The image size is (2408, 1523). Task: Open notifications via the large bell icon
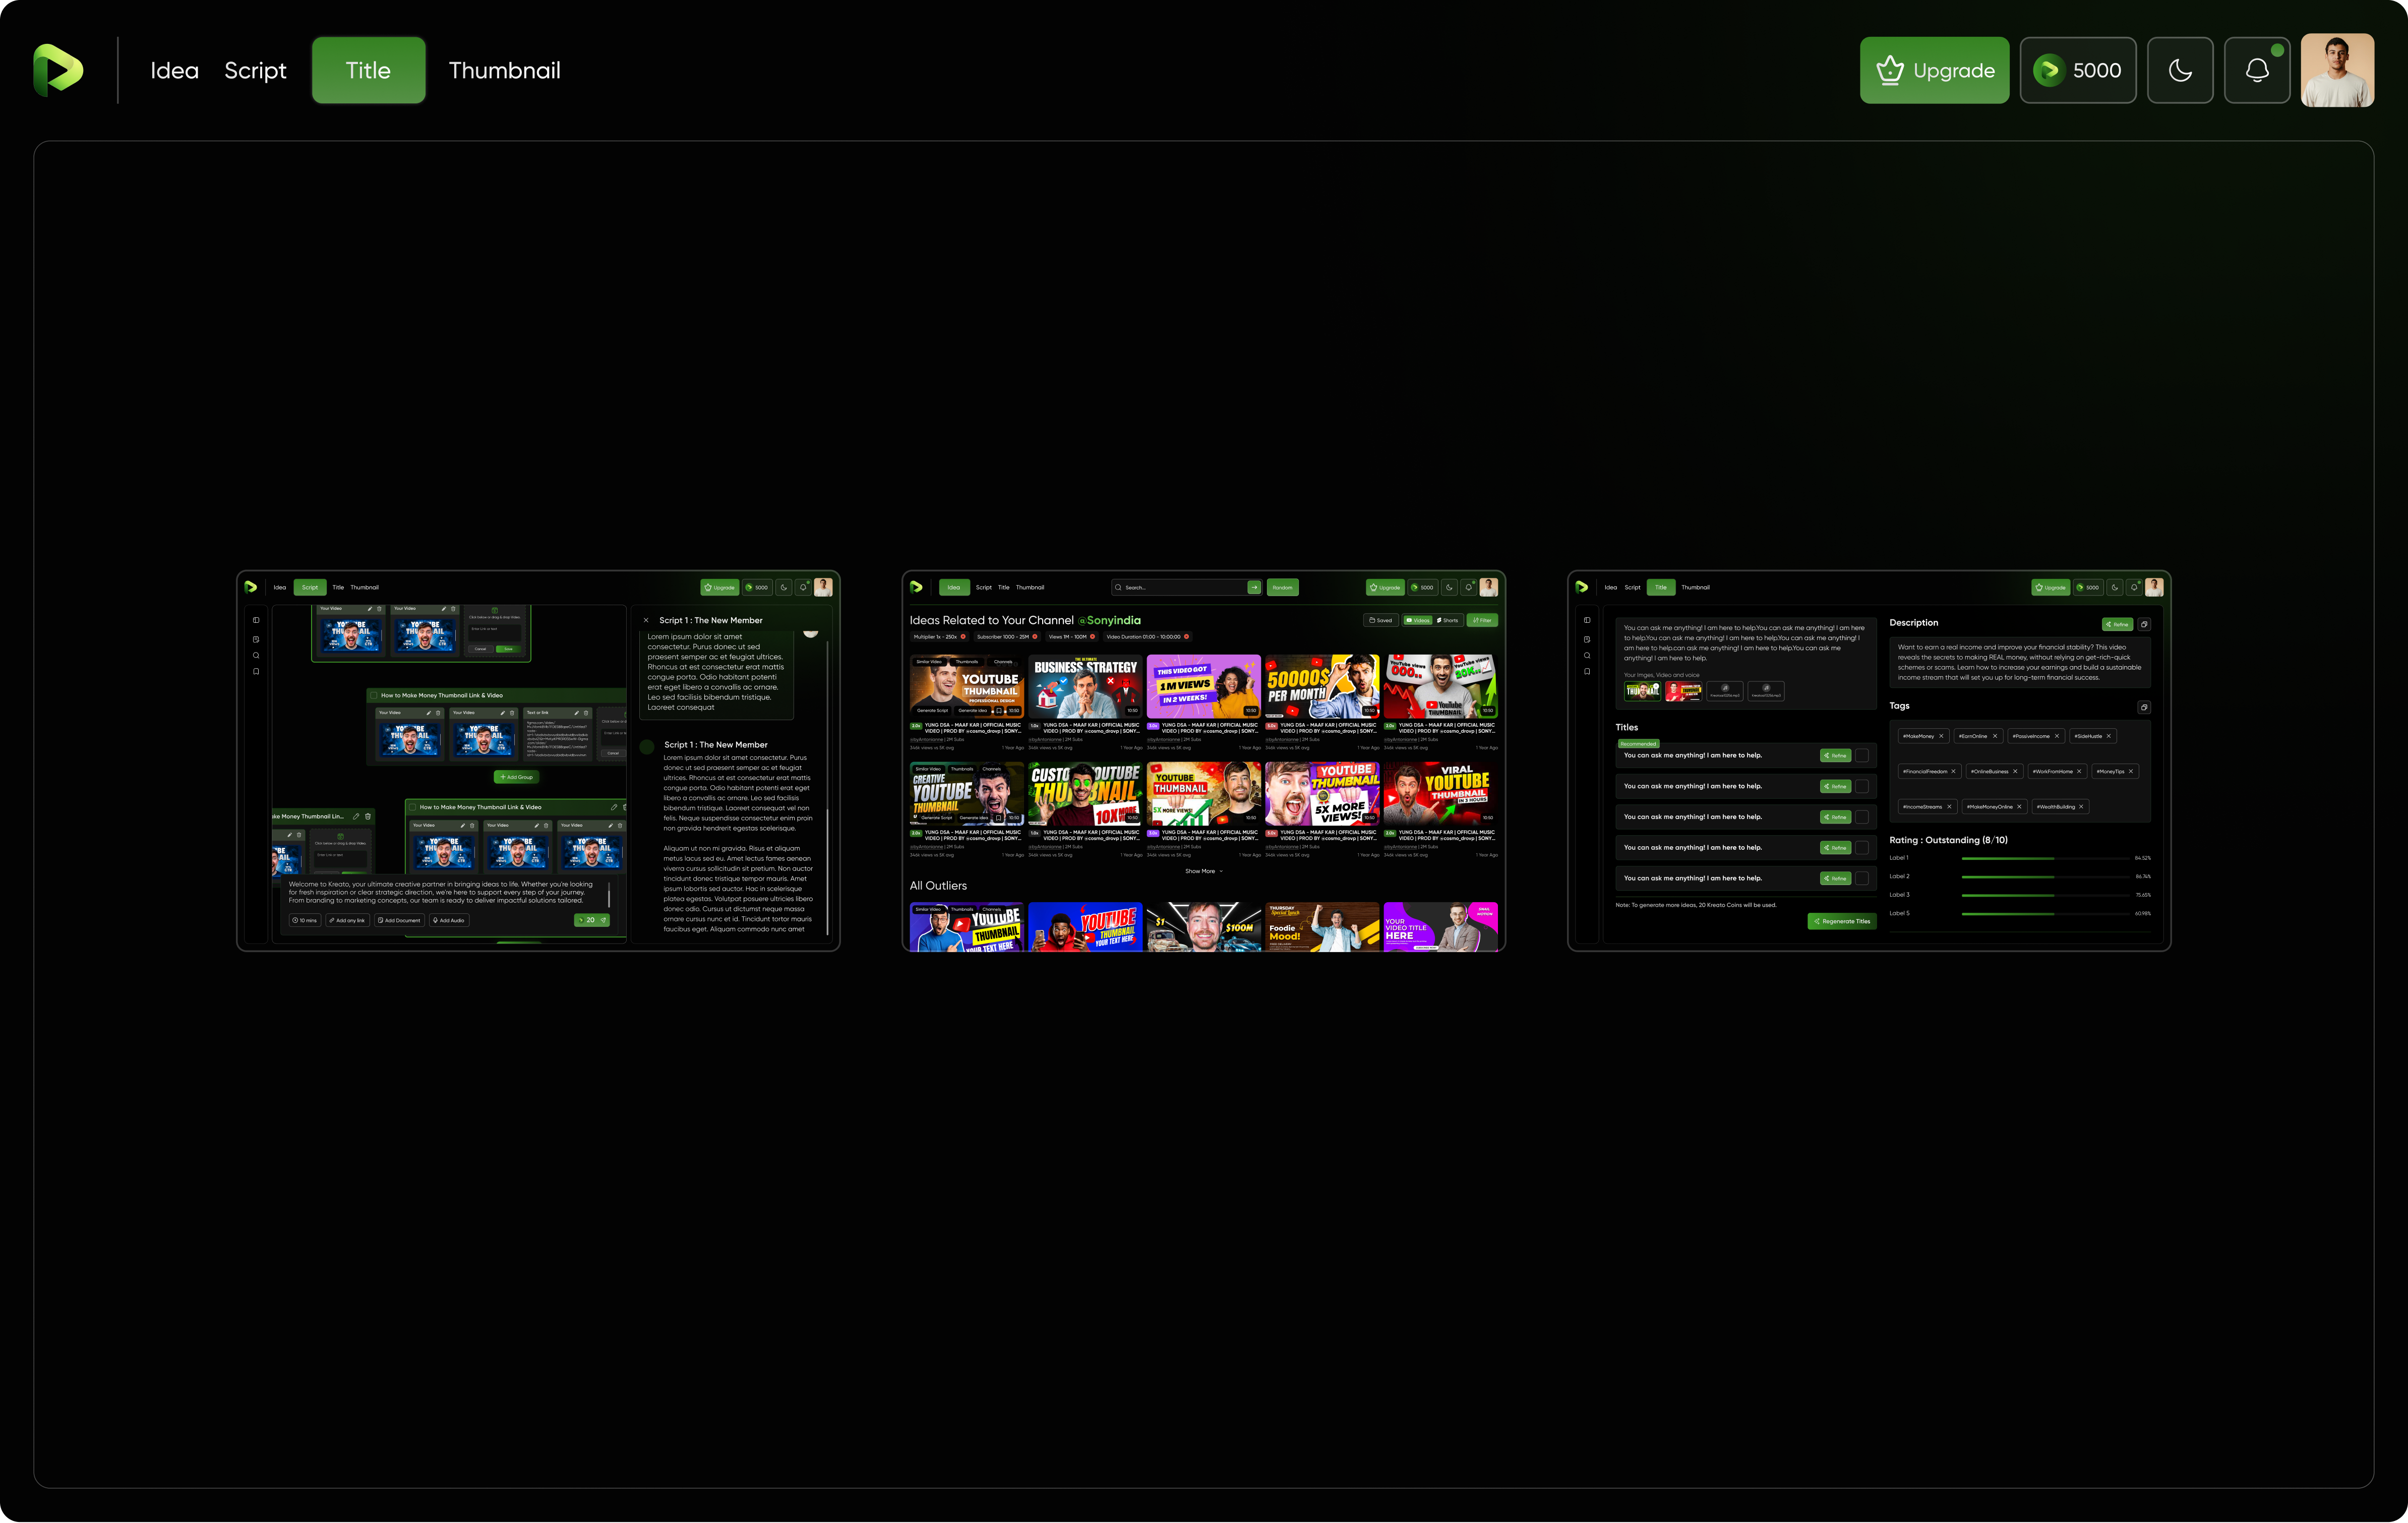pyautogui.click(x=2257, y=70)
